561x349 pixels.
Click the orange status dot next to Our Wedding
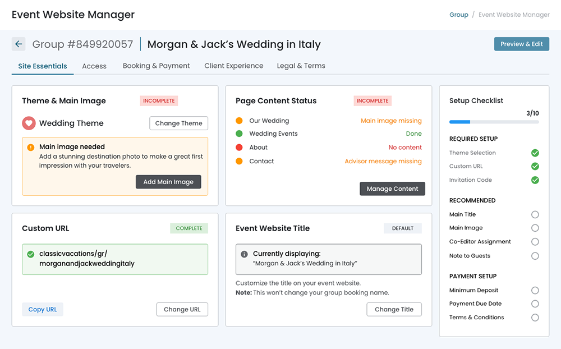pos(239,121)
